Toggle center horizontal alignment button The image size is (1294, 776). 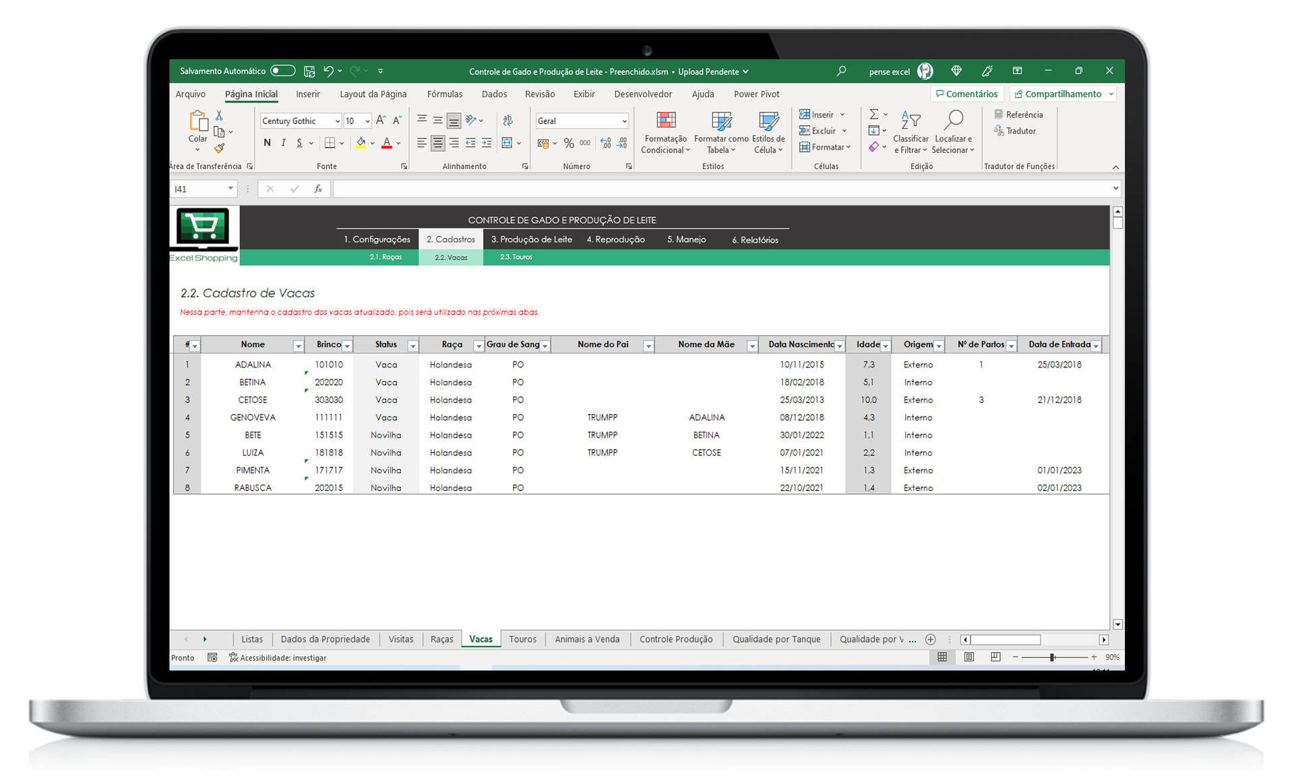click(x=438, y=143)
